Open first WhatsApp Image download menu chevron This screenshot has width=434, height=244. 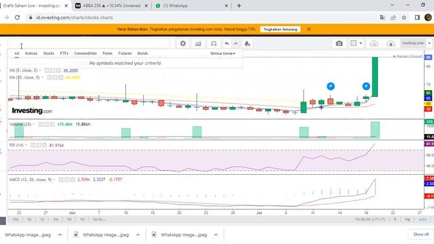[x=60, y=235]
